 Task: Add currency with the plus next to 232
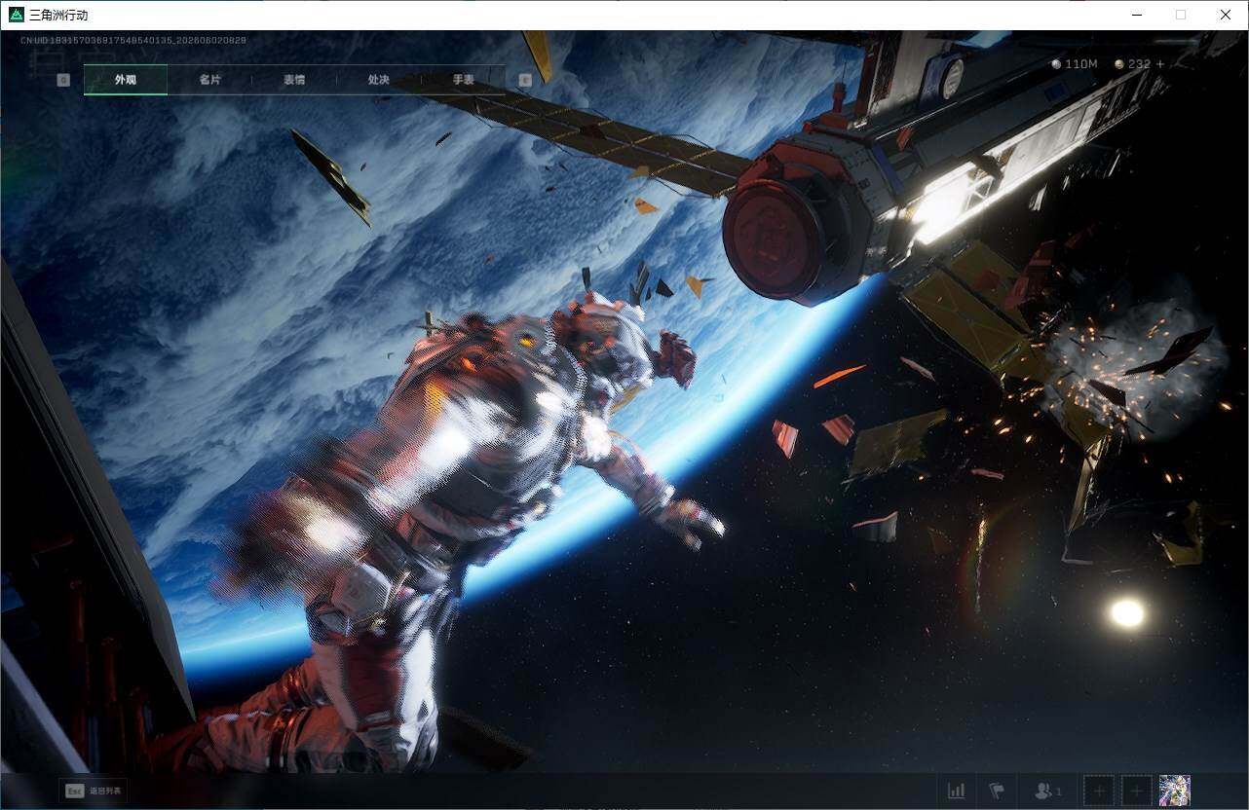(x=1159, y=64)
